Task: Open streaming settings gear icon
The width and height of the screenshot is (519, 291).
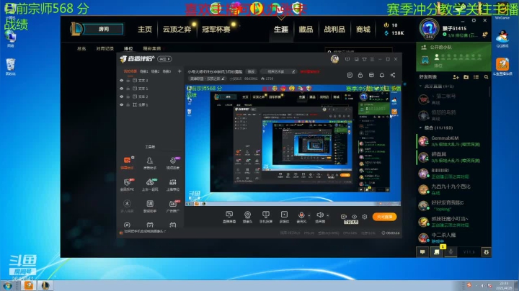Action: [x=365, y=217]
